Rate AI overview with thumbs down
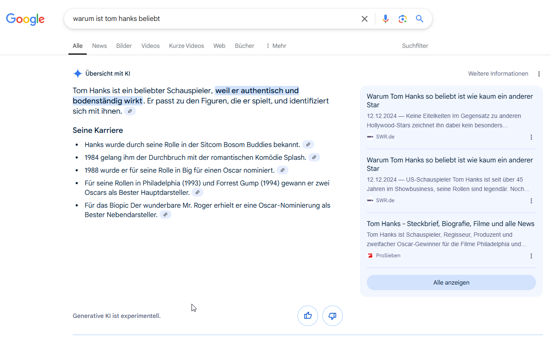551x341 pixels. click(333, 316)
